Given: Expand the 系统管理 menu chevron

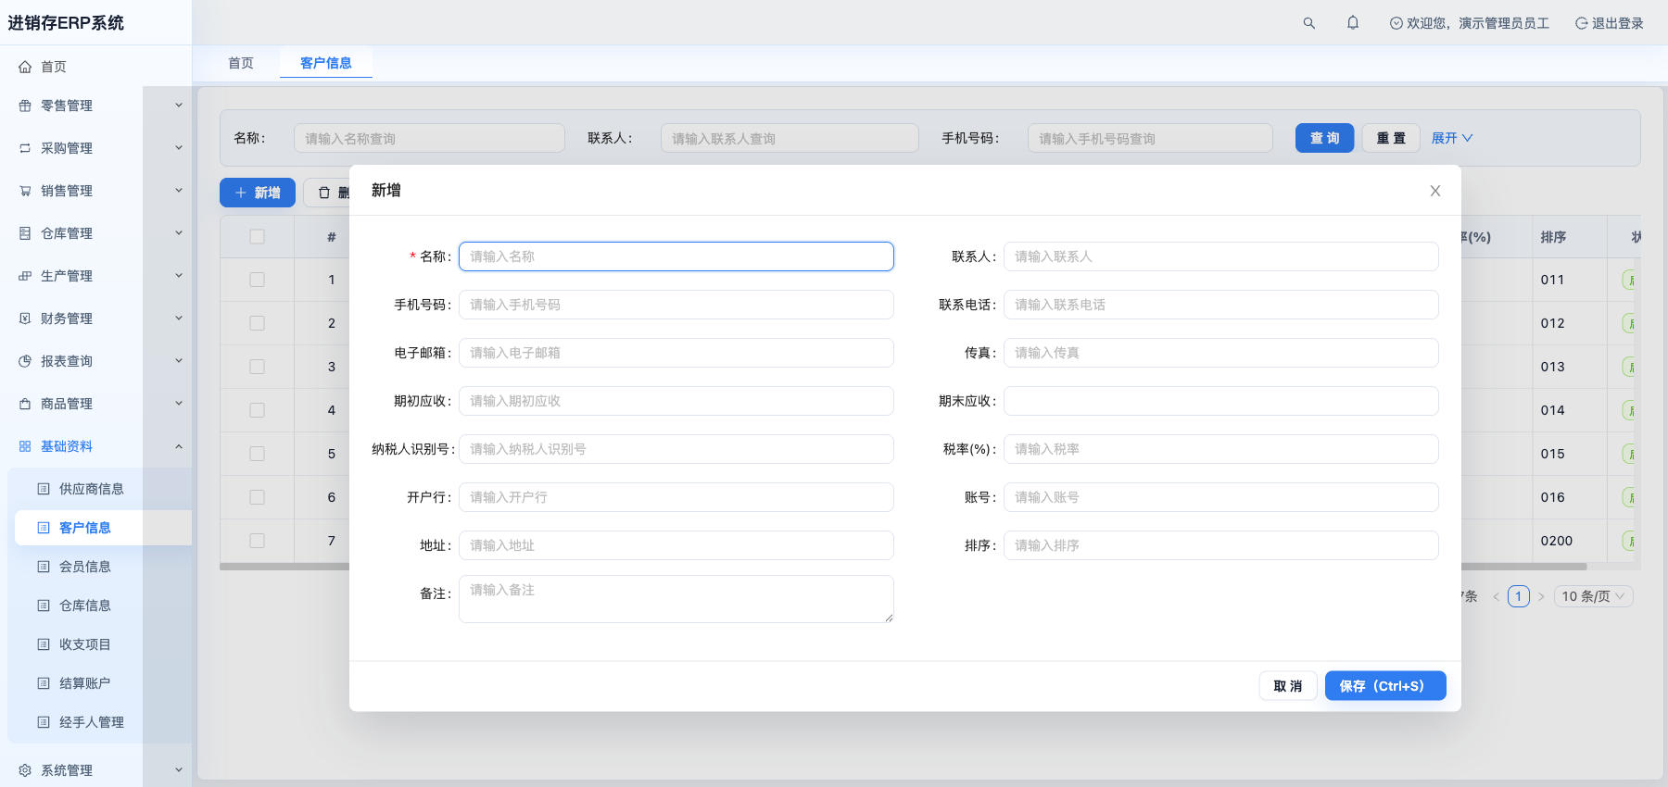Looking at the screenshot, I should (179, 770).
